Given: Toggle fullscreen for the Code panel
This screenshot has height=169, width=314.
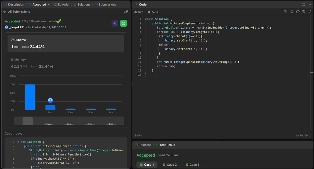Looking at the screenshot, I should click(304, 4).
